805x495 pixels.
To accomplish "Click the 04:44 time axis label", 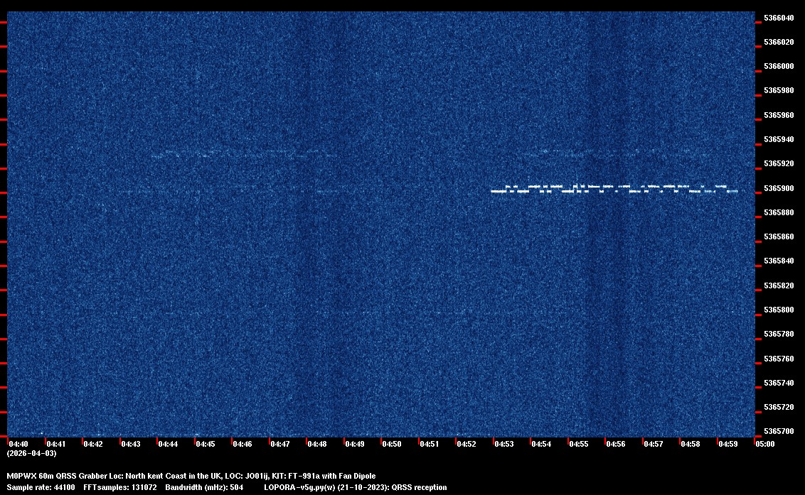I will pos(168,444).
